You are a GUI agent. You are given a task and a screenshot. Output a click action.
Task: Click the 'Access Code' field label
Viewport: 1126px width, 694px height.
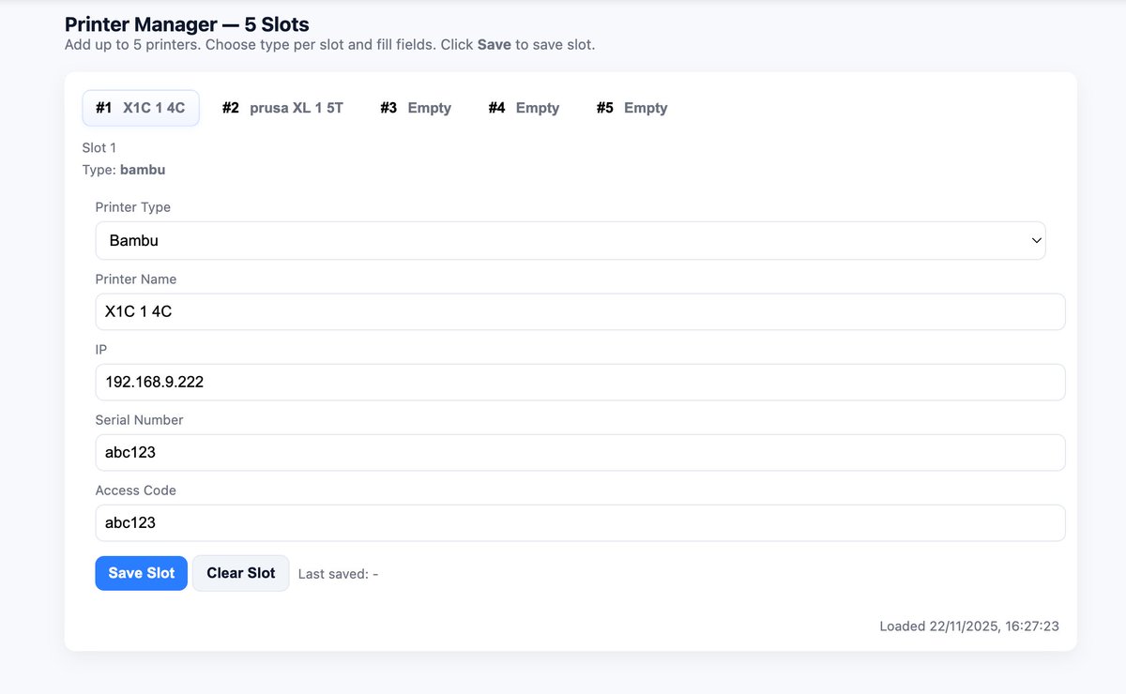click(x=136, y=490)
